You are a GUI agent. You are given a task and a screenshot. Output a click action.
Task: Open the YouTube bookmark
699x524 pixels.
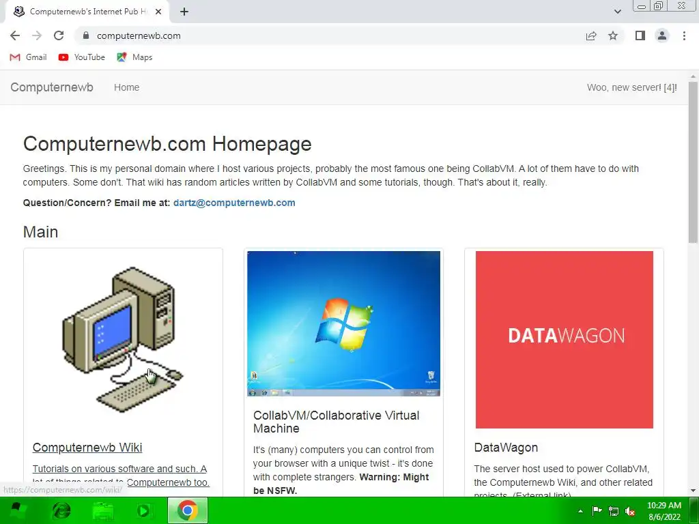tap(82, 57)
